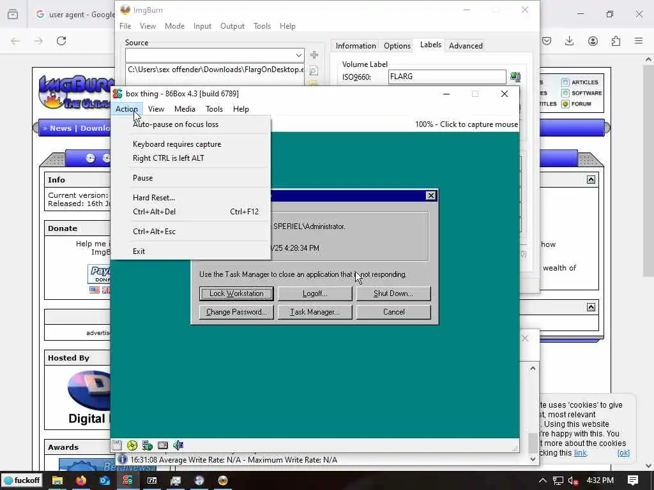654x490 pixels.
Task: Open ImgBurn Mode menu
Action: click(174, 26)
